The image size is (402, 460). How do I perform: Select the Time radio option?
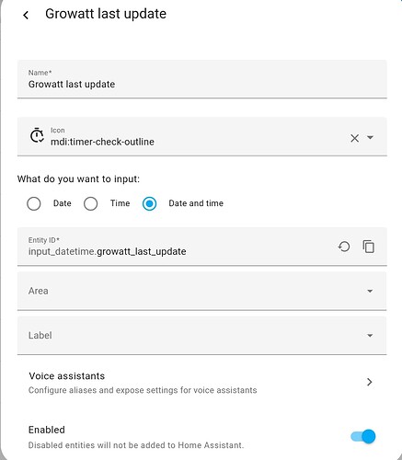[x=91, y=203]
